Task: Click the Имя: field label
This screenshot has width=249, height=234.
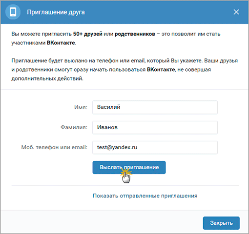Action: pos(81,107)
